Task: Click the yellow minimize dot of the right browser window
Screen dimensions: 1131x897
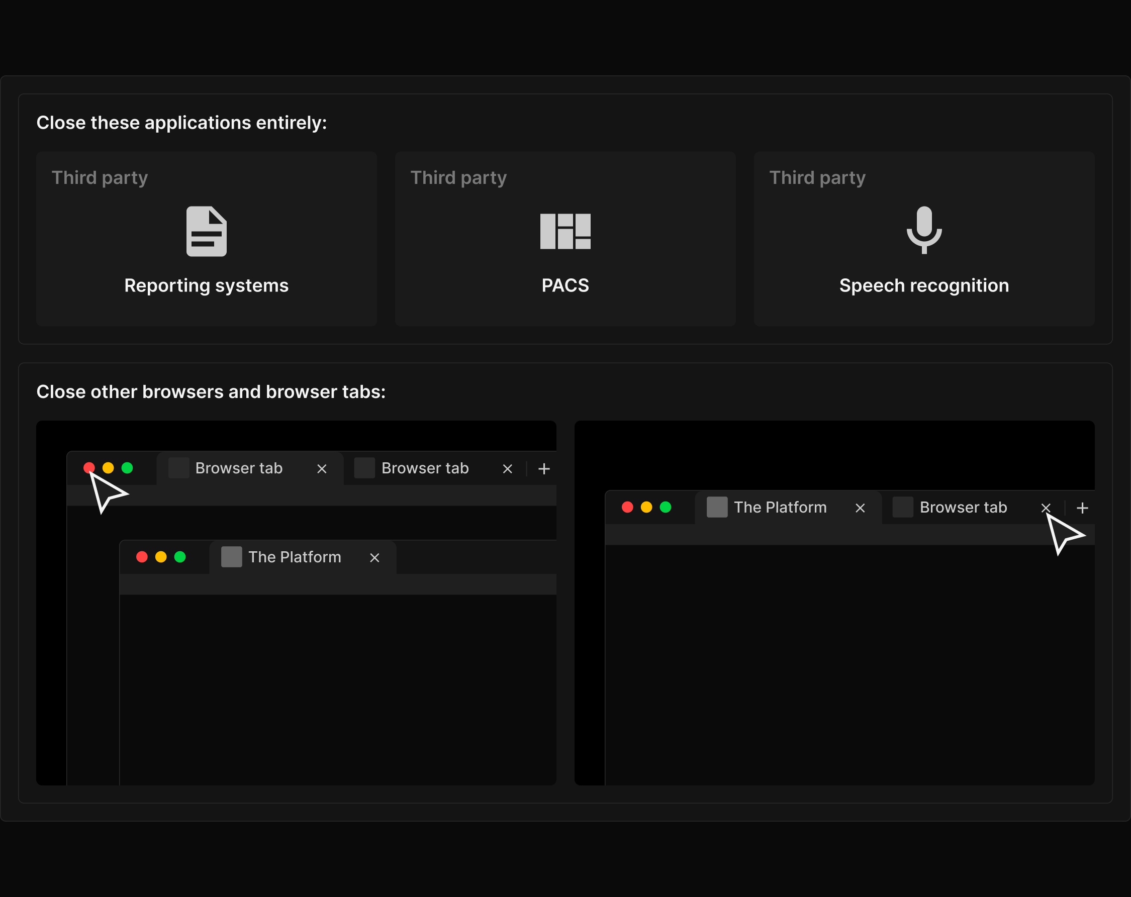Action: tap(646, 507)
